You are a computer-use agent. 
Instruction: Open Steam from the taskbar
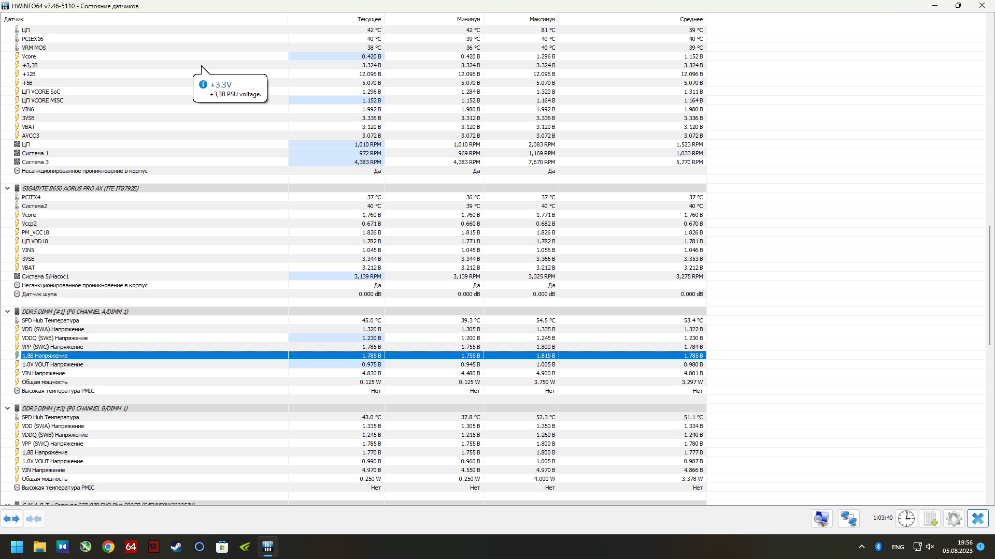click(176, 547)
